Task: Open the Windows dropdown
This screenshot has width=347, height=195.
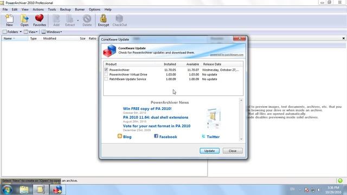Action: tap(52, 32)
